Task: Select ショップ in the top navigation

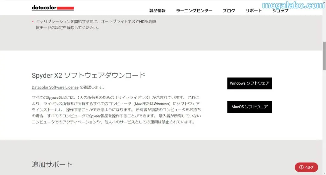Action: (280, 10)
